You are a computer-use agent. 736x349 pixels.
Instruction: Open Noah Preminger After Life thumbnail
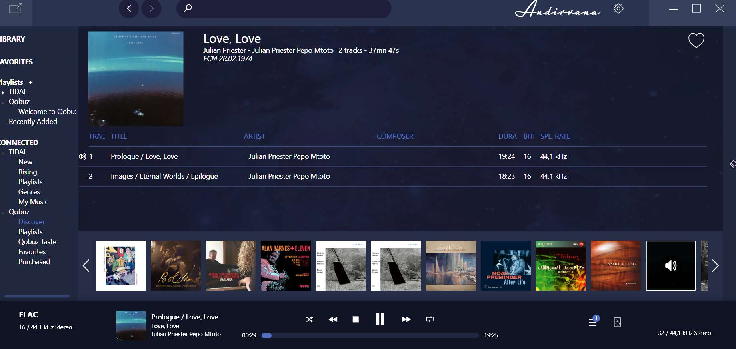point(506,265)
